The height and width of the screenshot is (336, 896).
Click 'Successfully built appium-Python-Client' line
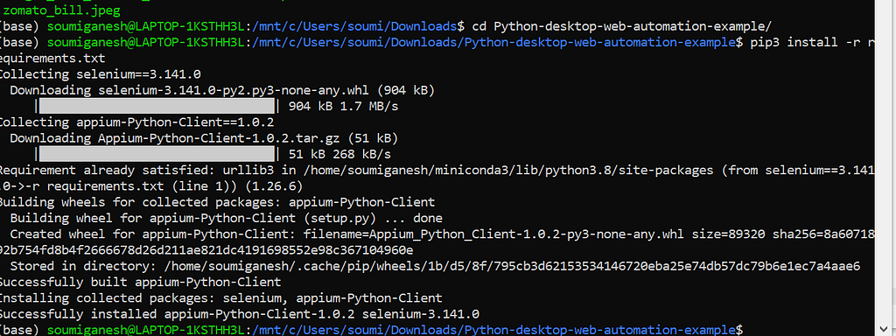[141, 283]
